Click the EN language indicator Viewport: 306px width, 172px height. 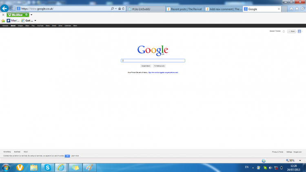pyautogui.click(x=247, y=168)
